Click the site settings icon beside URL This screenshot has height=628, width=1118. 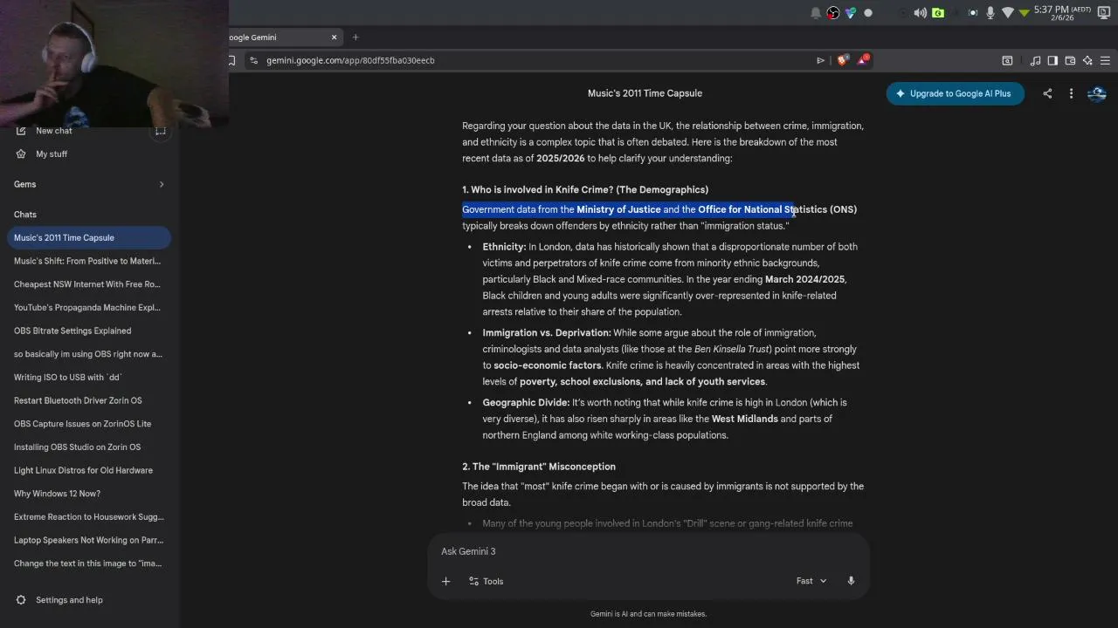[253, 60]
